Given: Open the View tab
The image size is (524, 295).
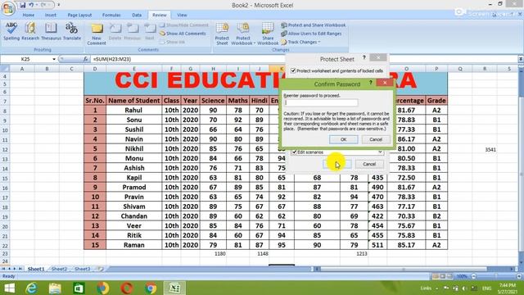Looking at the screenshot, I should tap(182, 15).
